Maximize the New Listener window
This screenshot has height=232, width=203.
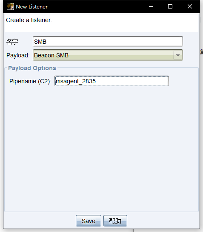(170, 6)
